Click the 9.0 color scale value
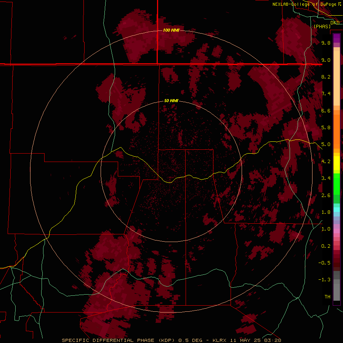Viewport: 343px width, 343px height. pyautogui.click(x=326, y=60)
